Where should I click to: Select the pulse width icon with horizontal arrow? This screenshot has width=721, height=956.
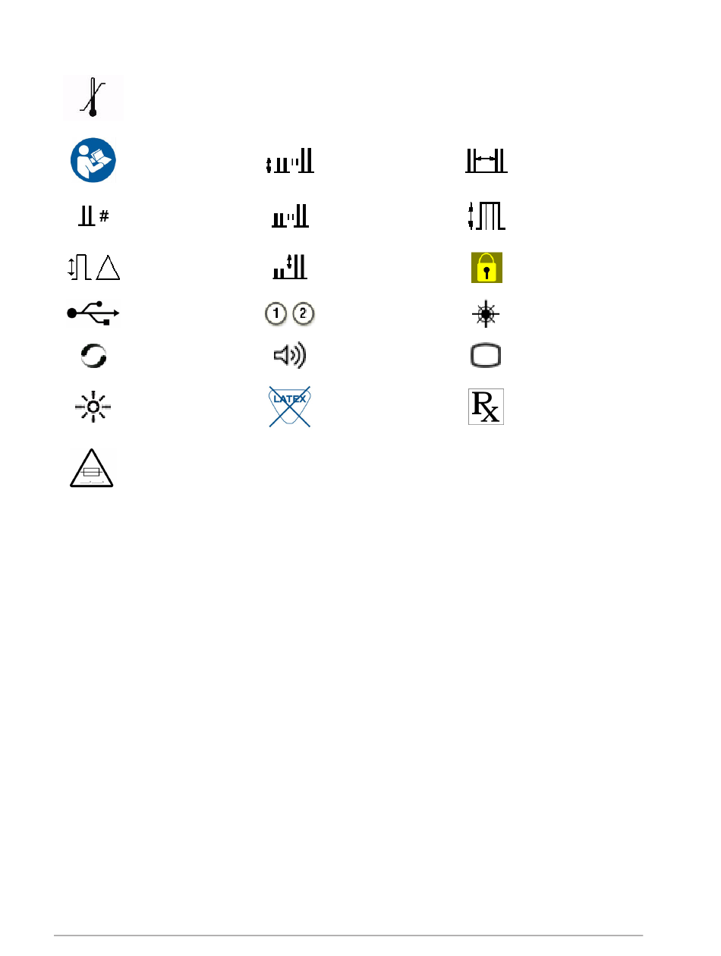coord(486,161)
